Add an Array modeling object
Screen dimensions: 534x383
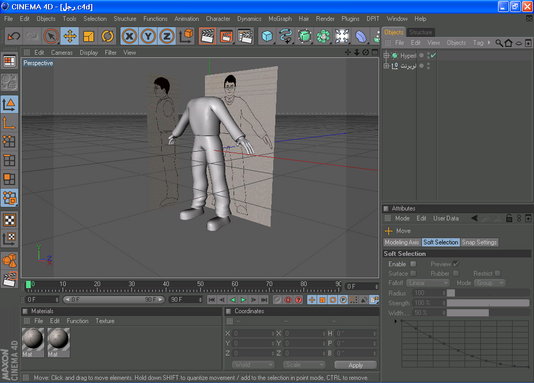point(323,36)
